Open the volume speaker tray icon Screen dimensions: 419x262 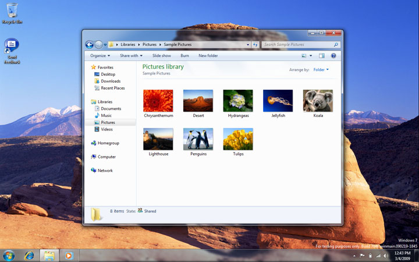386,256
